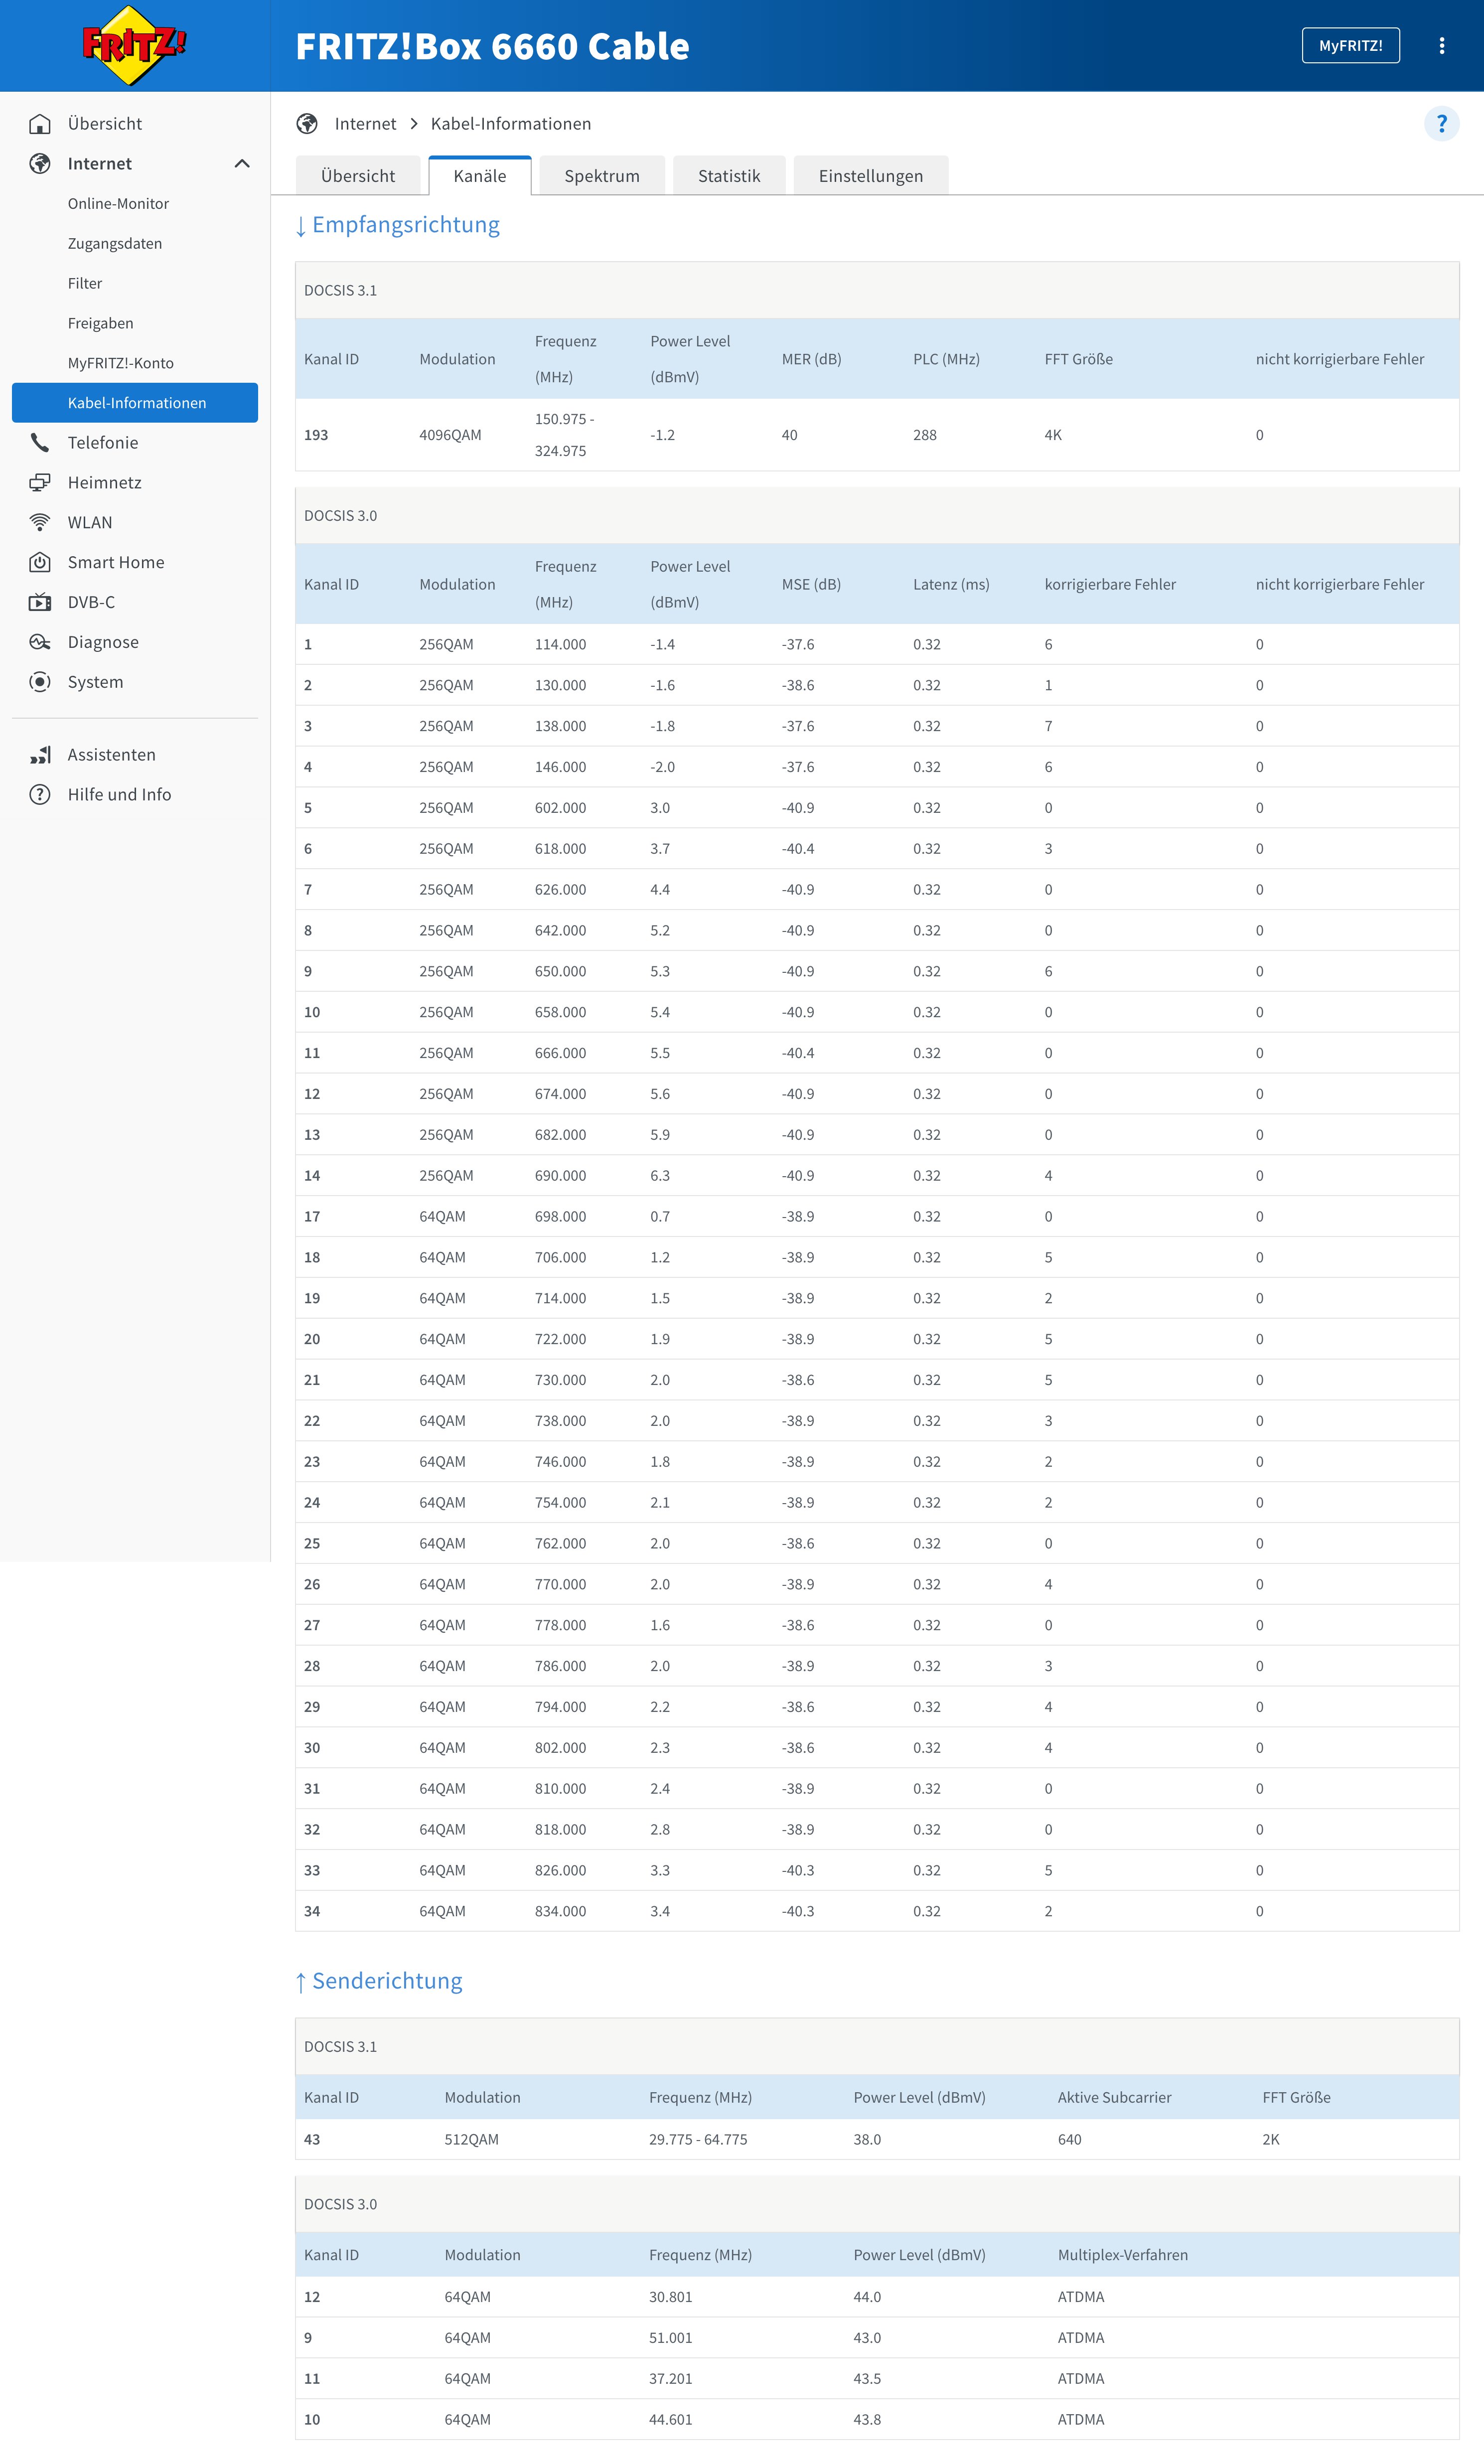Viewport: 1484px width, 2464px height.
Task: Open Online-Monitor submenu entry
Action: point(118,204)
